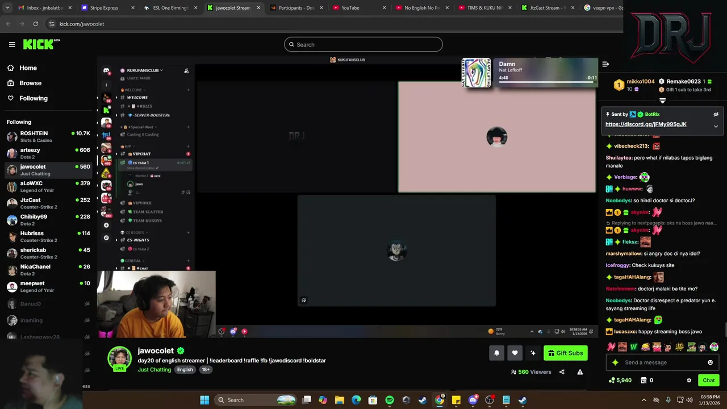Open arteezy's channel in Following list

(x=48, y=153)
